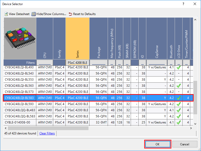Open the CPU filter dropdown
201x151 pixels.
point(44,63)
